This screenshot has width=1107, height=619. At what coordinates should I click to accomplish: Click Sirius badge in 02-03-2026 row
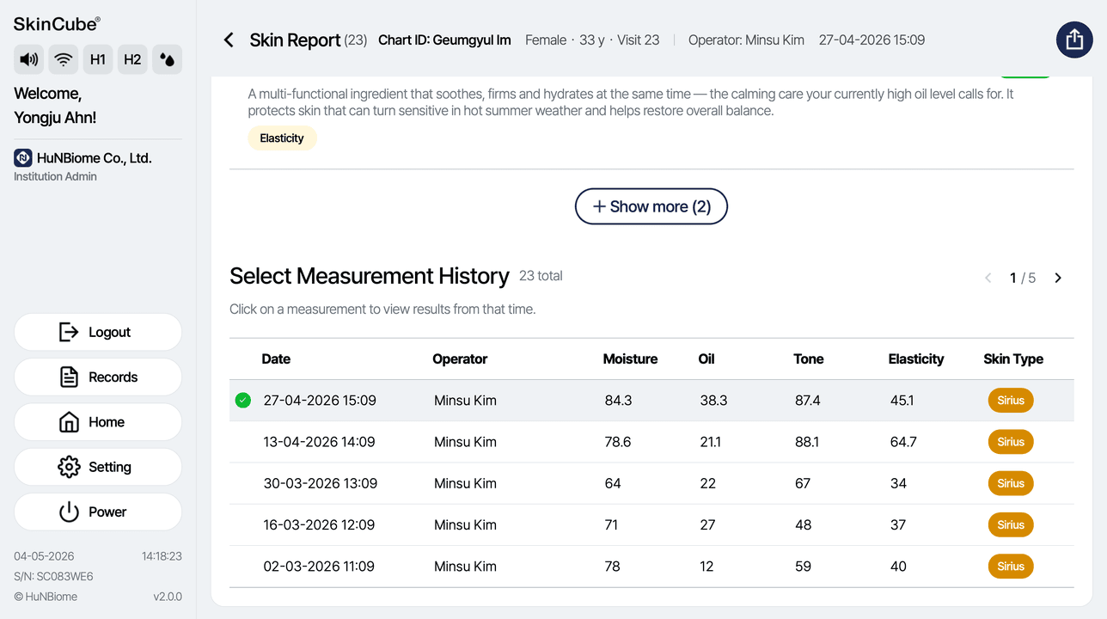click(x=1011, y=566)
